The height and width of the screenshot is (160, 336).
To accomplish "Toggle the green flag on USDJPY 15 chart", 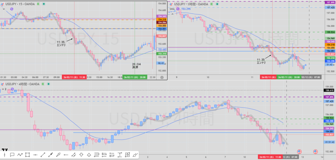I will coord(39,4).
